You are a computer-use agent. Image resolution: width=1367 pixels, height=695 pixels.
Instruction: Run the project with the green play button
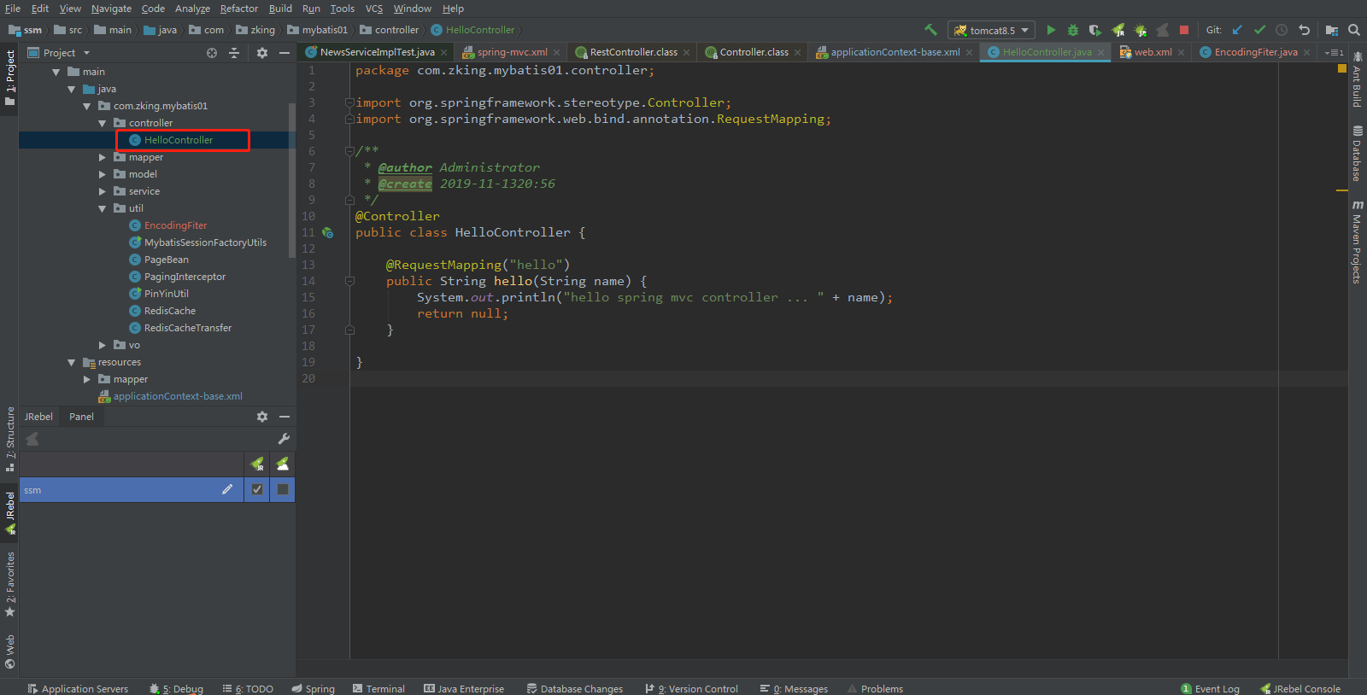coord(1051,30)
